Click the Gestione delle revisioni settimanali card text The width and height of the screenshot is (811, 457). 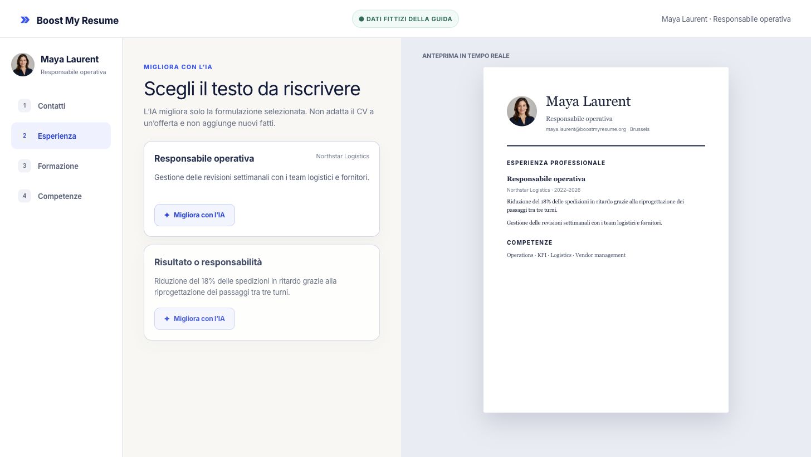(x=262, y=177)
